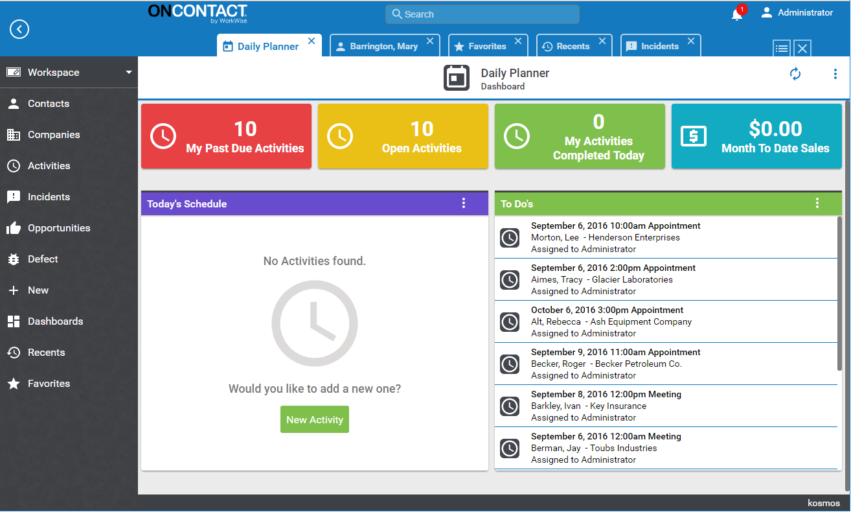Open the Administrator user menu
The height and width of the screenshot is (512, 851).
(x=797, y=13)
